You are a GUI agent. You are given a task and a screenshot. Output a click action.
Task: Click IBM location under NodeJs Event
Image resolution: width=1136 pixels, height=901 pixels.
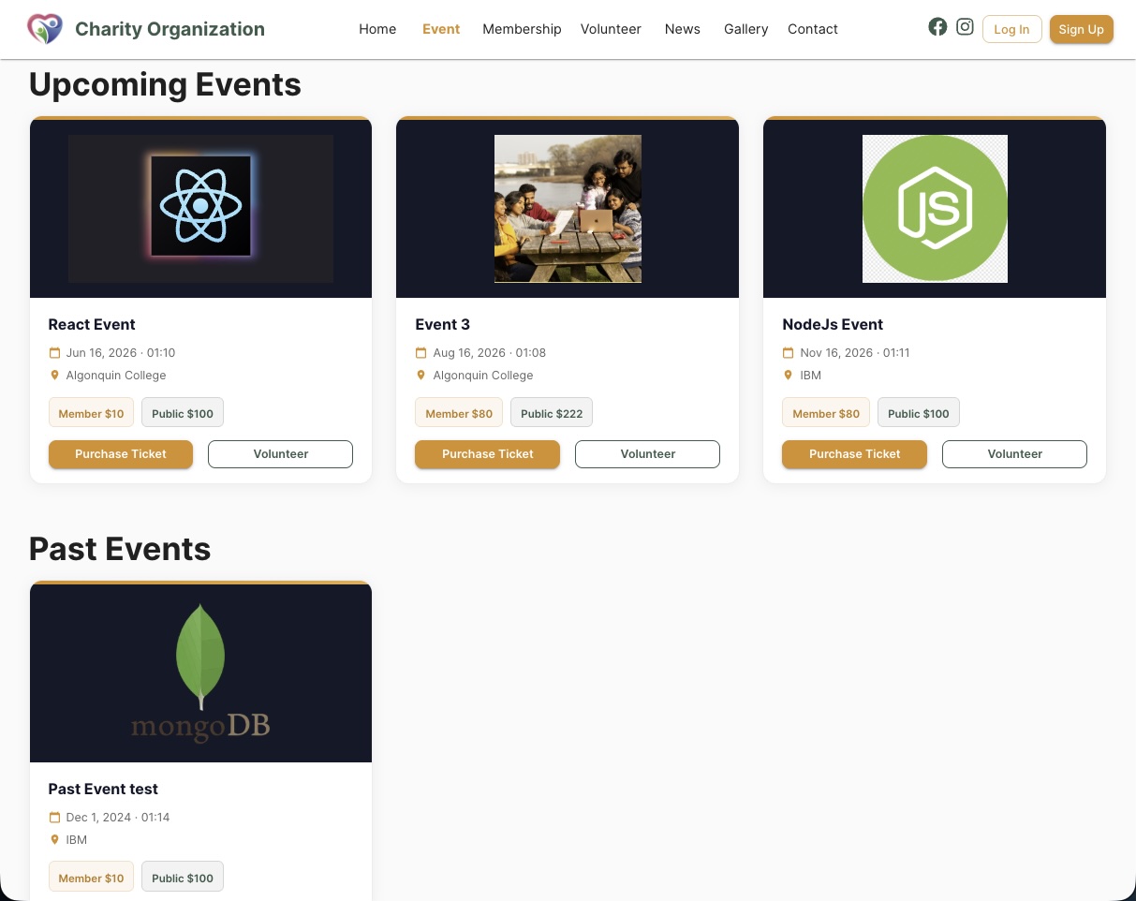[810, 376]
